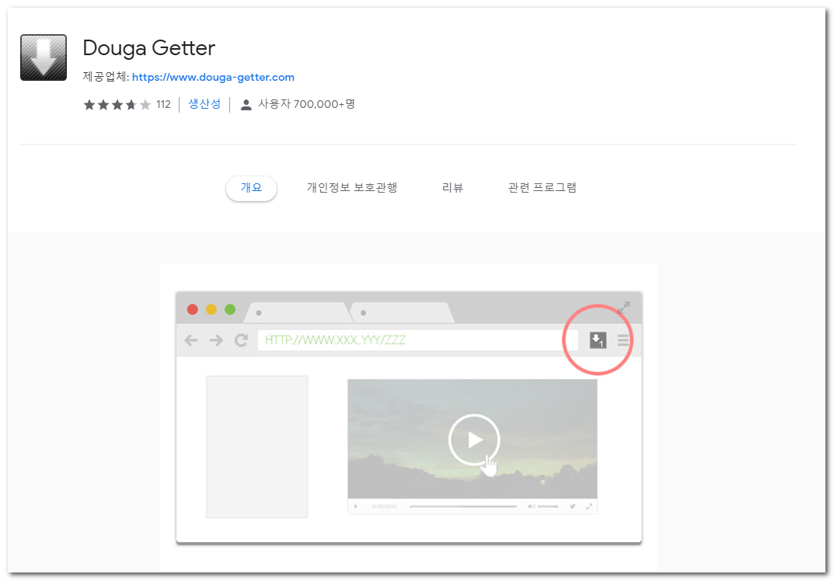This screenshot has height=581, width=834.
Task: Go to the 관련 프로그램 tab
Action: coord(542,188)
